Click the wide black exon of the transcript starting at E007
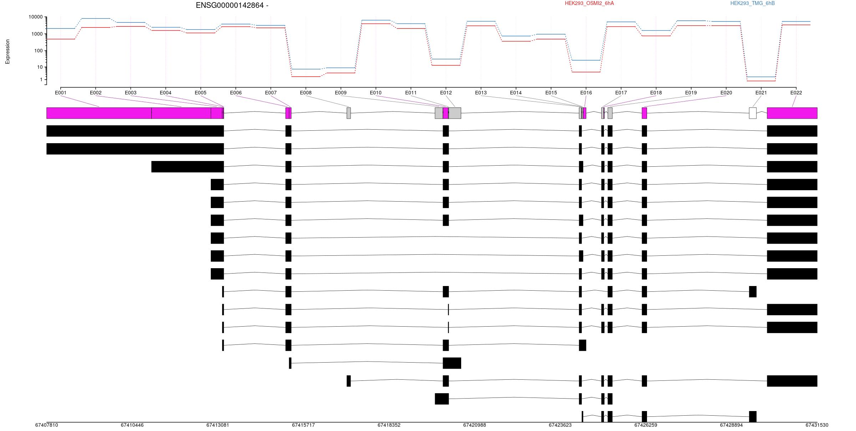Viewport: 856px width, 431px height. [452, 363]
